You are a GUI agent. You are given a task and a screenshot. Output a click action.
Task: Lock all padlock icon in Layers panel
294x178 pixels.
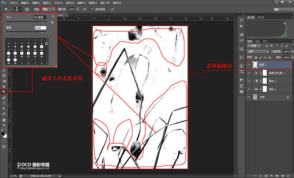[x=270, y=57]
